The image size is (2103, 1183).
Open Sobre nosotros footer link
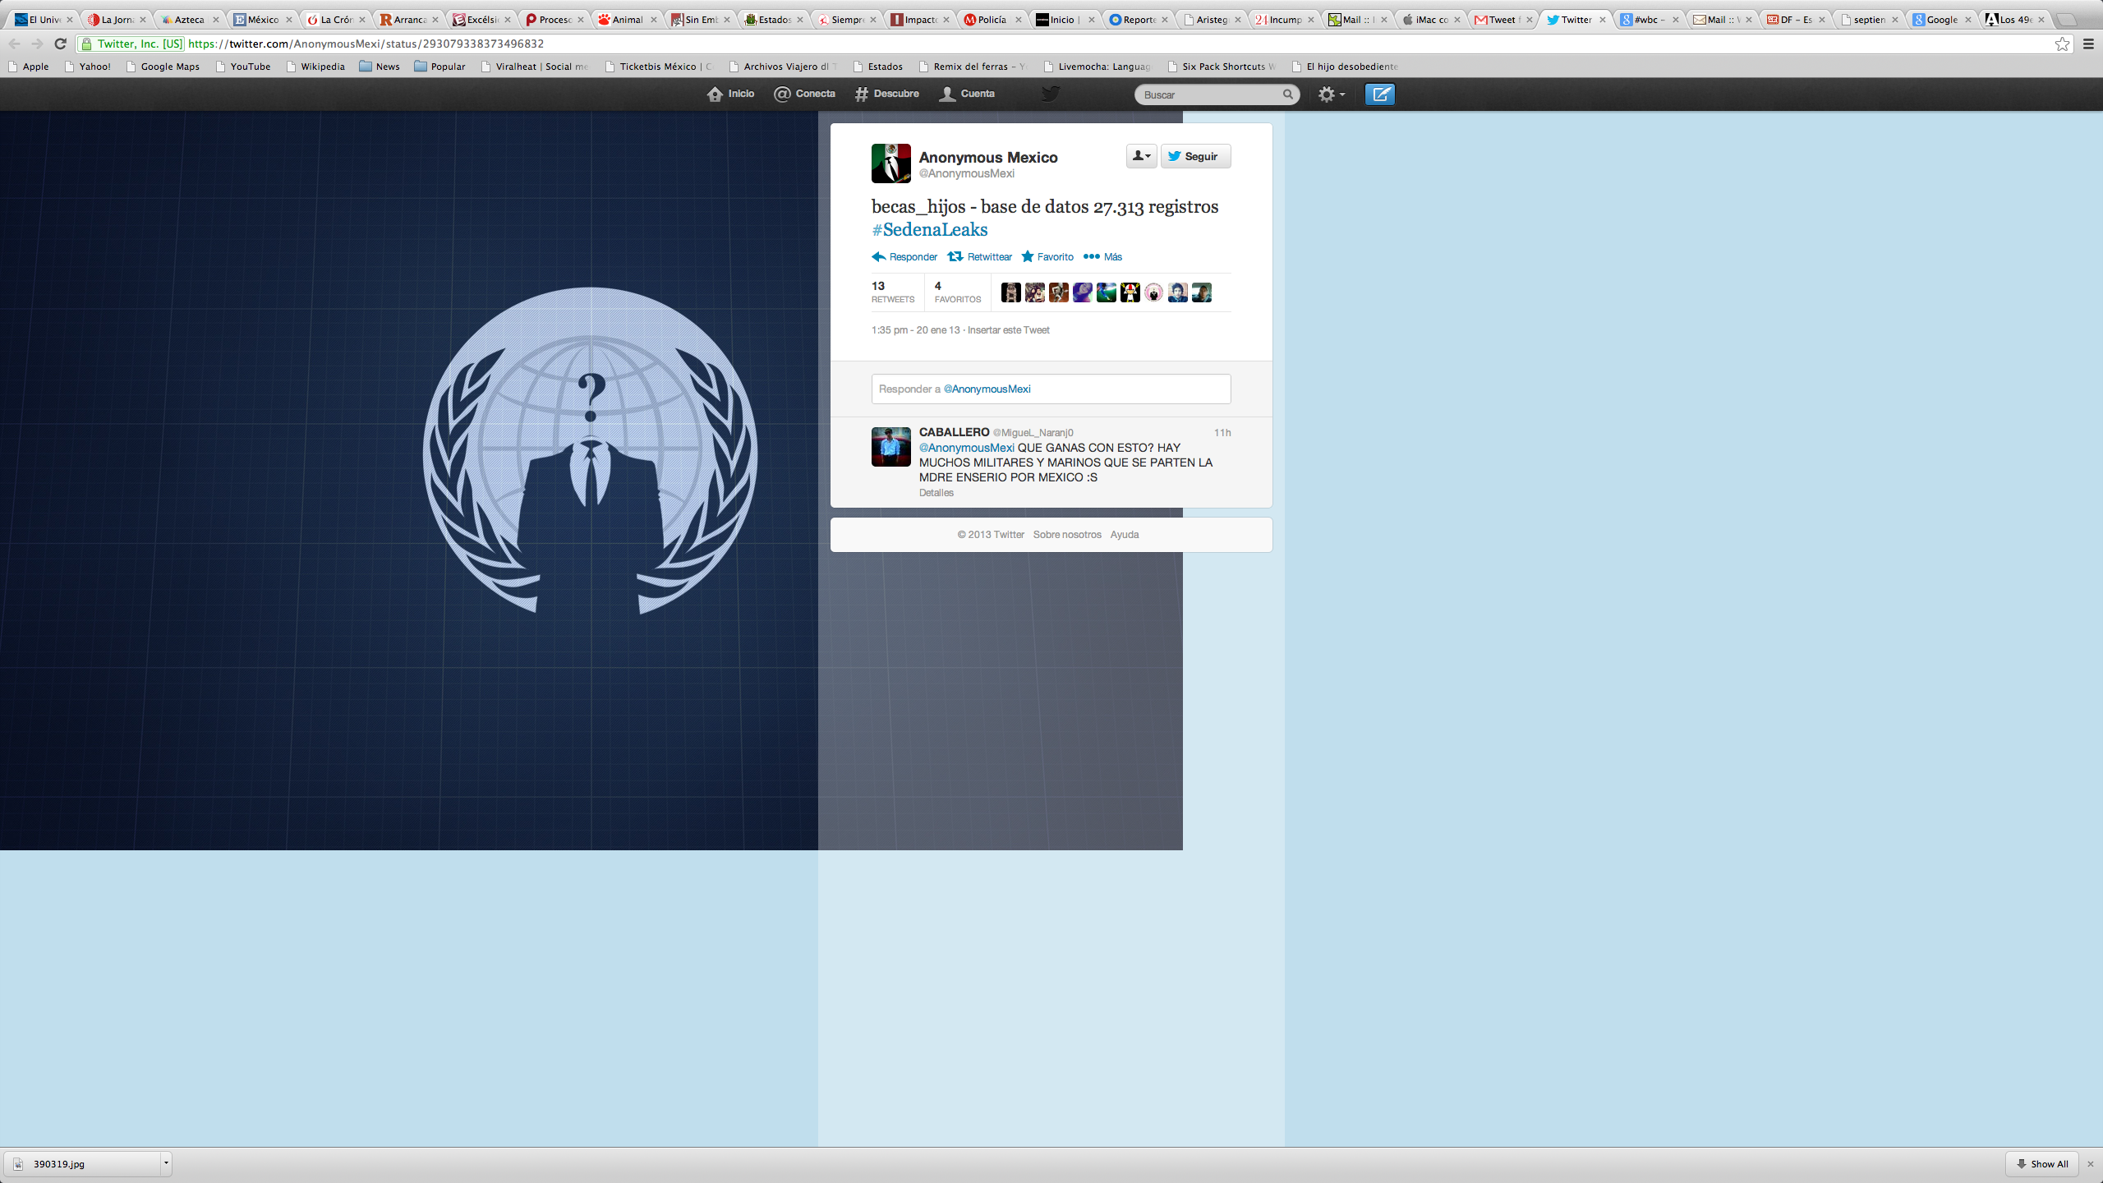1067,535
